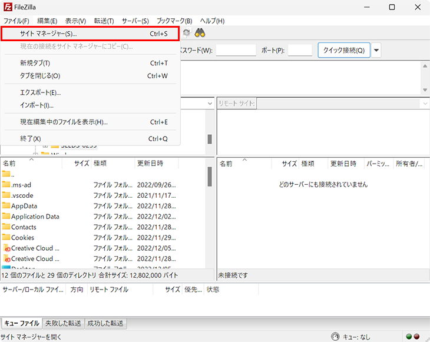Open the ブックマーク(B) menu
This screenshot has width=430, height=342.
pos(174,21)
